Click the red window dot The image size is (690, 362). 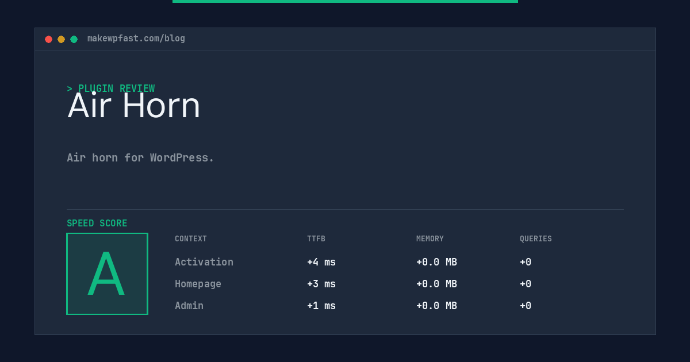click(48, 39)
